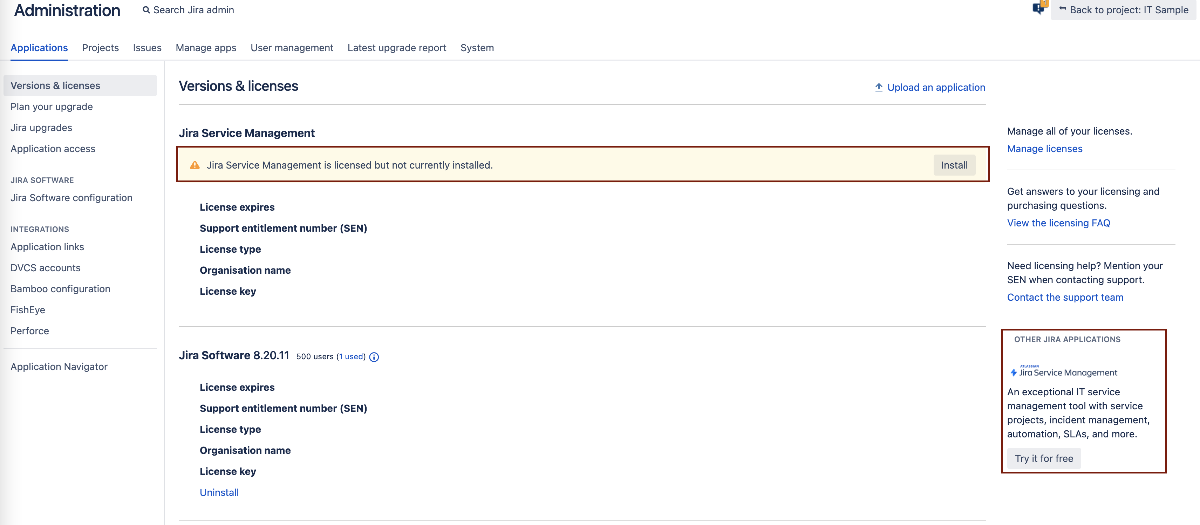This screenshot has width=1200, height=525.
Task: Click the search magnifier icon
Action: (146, 10)
